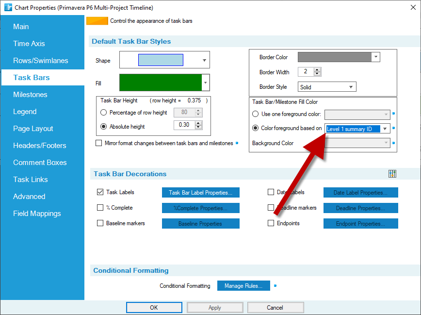The width and height of the screenshot is (421, 315).
Task: Open Task Bar Label Properties
Action: pyautogui.click(x=201, y=192)
